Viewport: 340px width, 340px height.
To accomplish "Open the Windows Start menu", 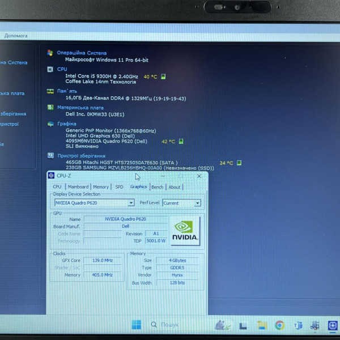I will (136, 324).
